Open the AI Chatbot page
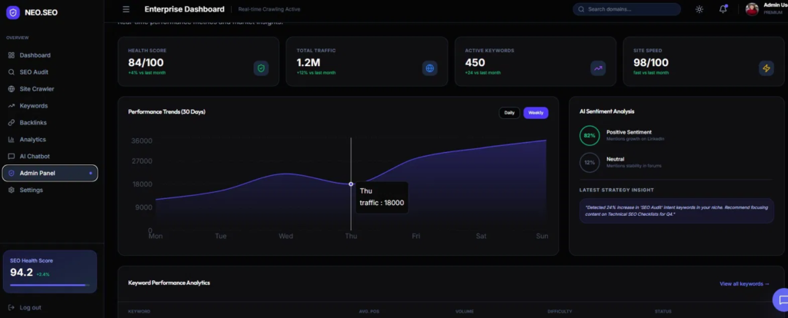The height and width of the screenshot is (318, 788). [x=50, y=157]
